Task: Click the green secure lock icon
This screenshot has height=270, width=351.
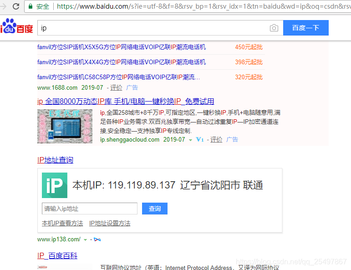Action: pos(31,6)
